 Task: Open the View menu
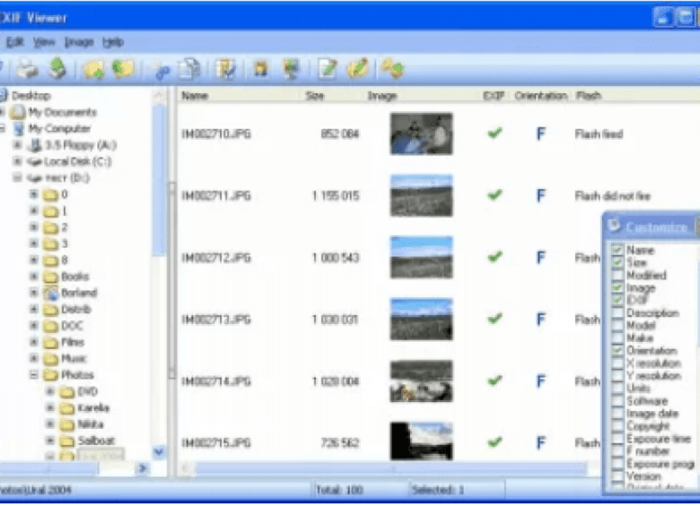coord(44,42)
